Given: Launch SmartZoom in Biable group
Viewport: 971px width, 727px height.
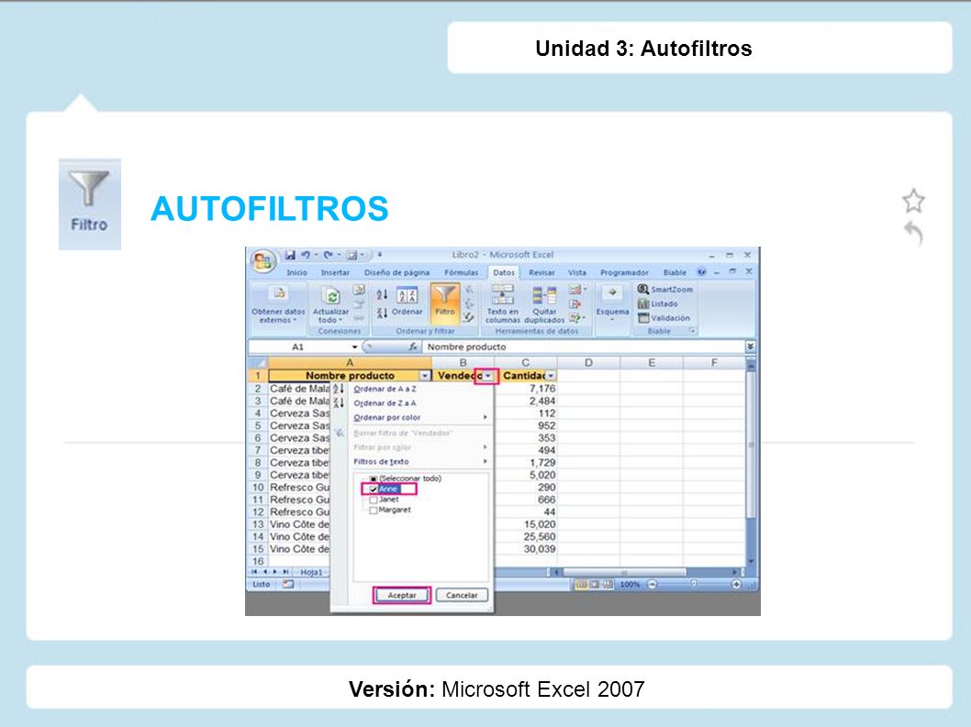Looking at the screenshot, I should [x=665, y=289].
